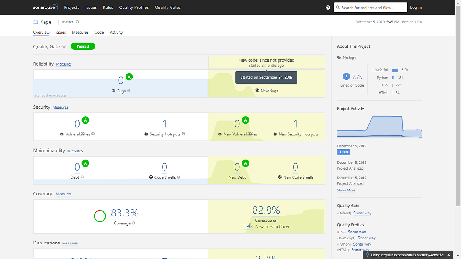Select the Overview project tab
This screenshot has height=259, width=461.
pyautogui.click(x=41, y=32)
